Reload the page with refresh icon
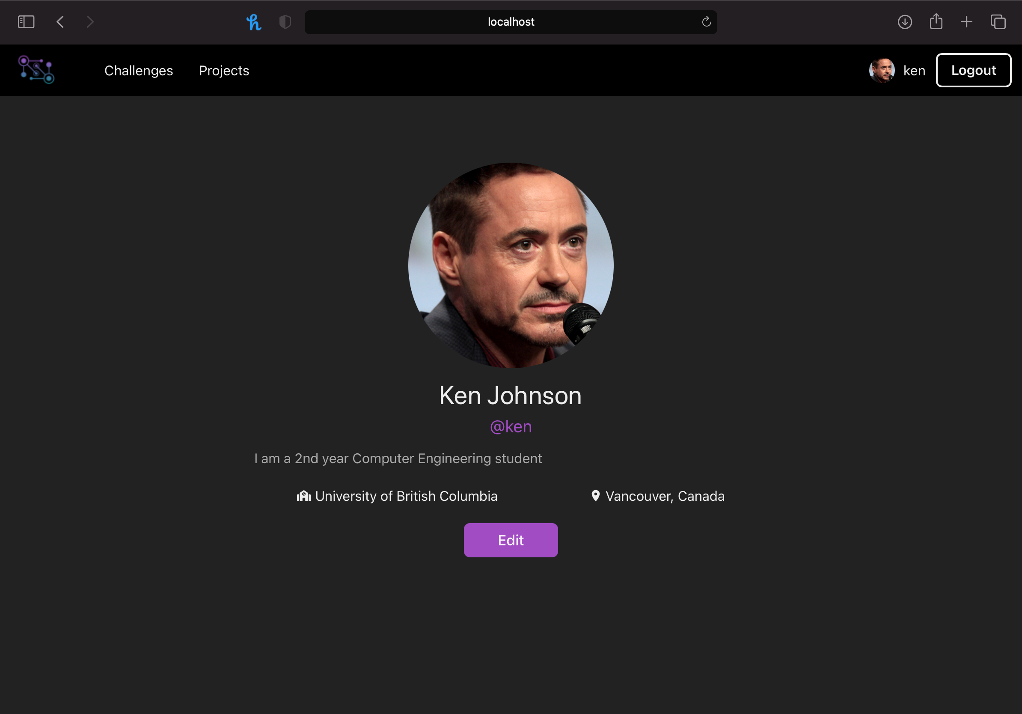The width and height of the screenshot is (1022, 714). (x=706, y=22)
